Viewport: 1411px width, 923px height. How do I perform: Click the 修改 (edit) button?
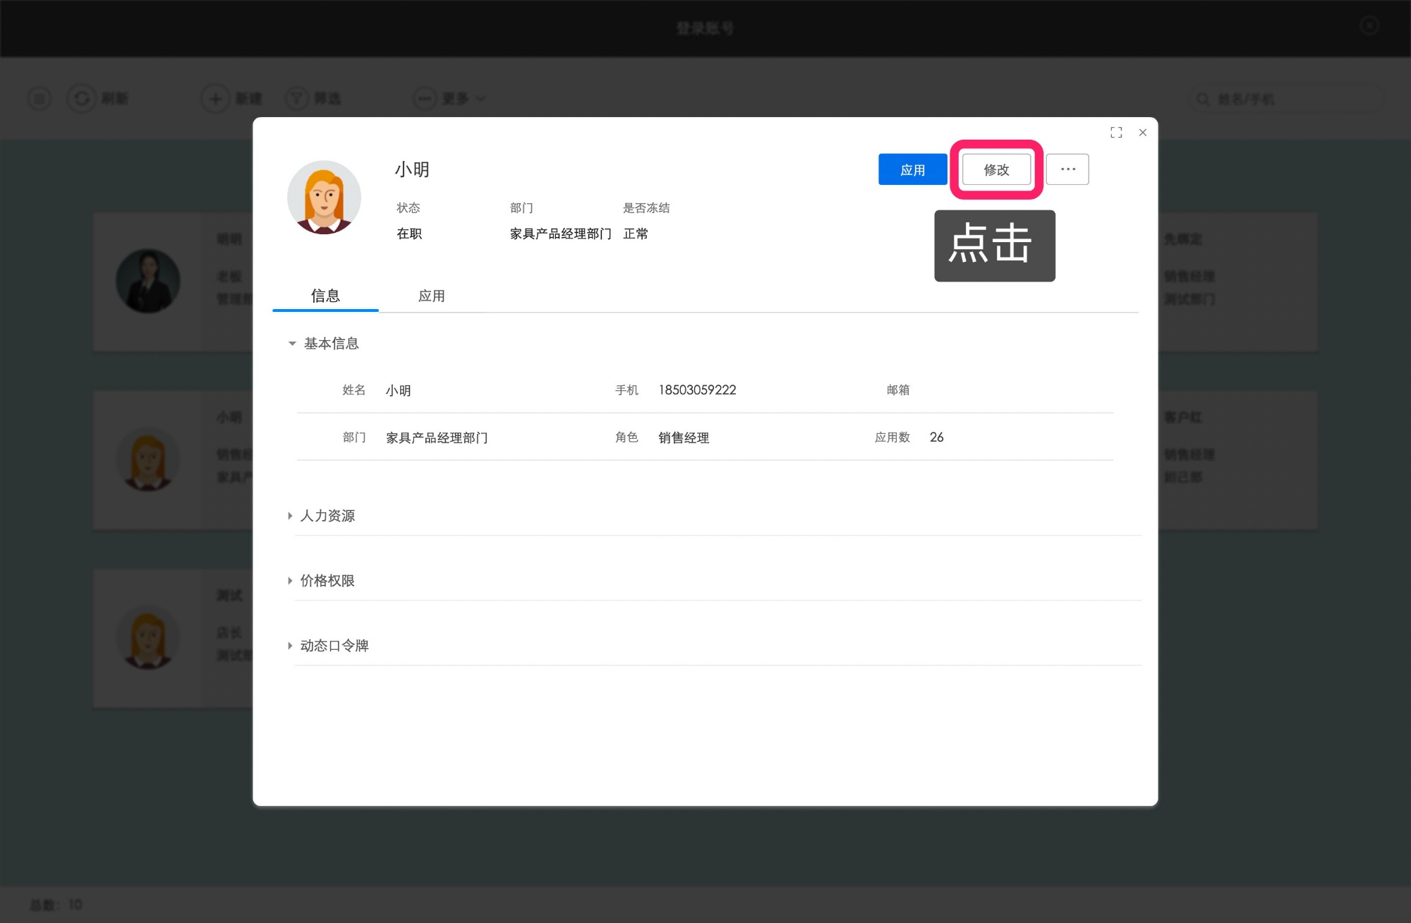point(996,169)
